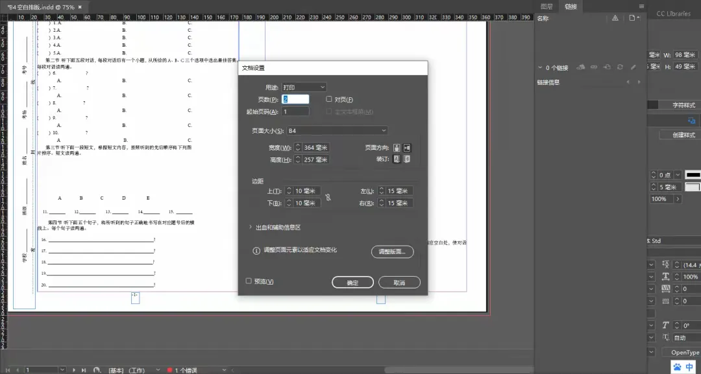Click the 宽度 364 毫米 width field
This screenshot has height=374, width=701.
tap(315, 148)
